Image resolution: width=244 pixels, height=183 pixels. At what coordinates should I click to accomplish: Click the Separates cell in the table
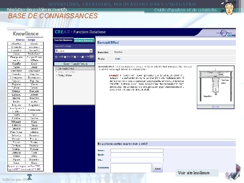click(x=34, y=159)
